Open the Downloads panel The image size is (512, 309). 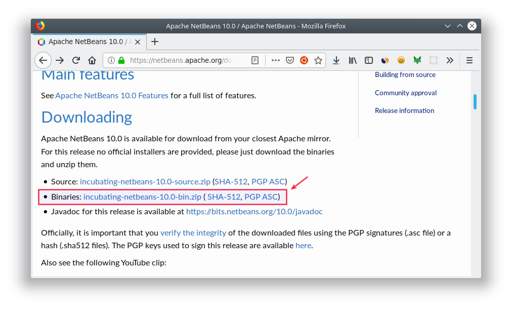pos(336,60)
